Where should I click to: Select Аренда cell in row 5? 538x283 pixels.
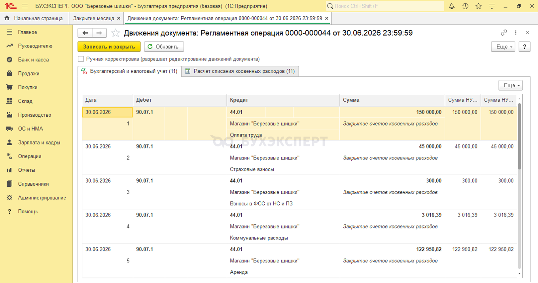283,272
